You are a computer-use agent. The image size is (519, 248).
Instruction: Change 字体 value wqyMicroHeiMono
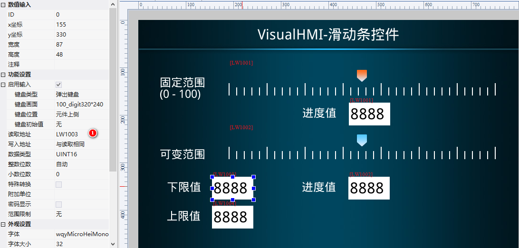81,234
